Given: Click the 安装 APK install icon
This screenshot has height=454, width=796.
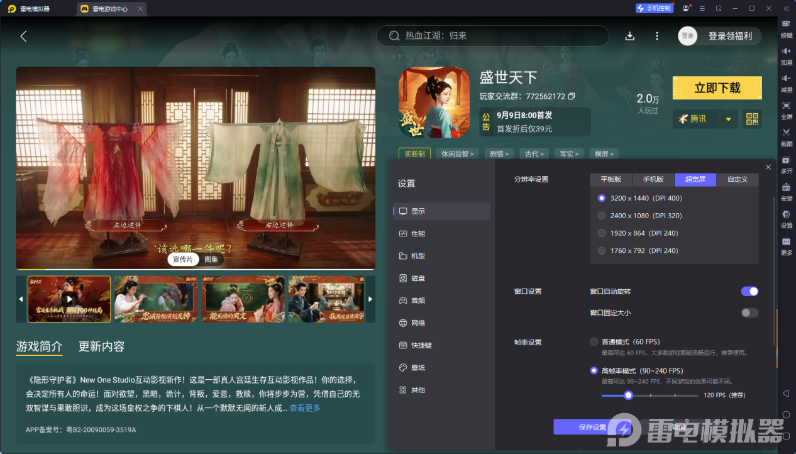Looking at the screenshot, I should 786,187.
